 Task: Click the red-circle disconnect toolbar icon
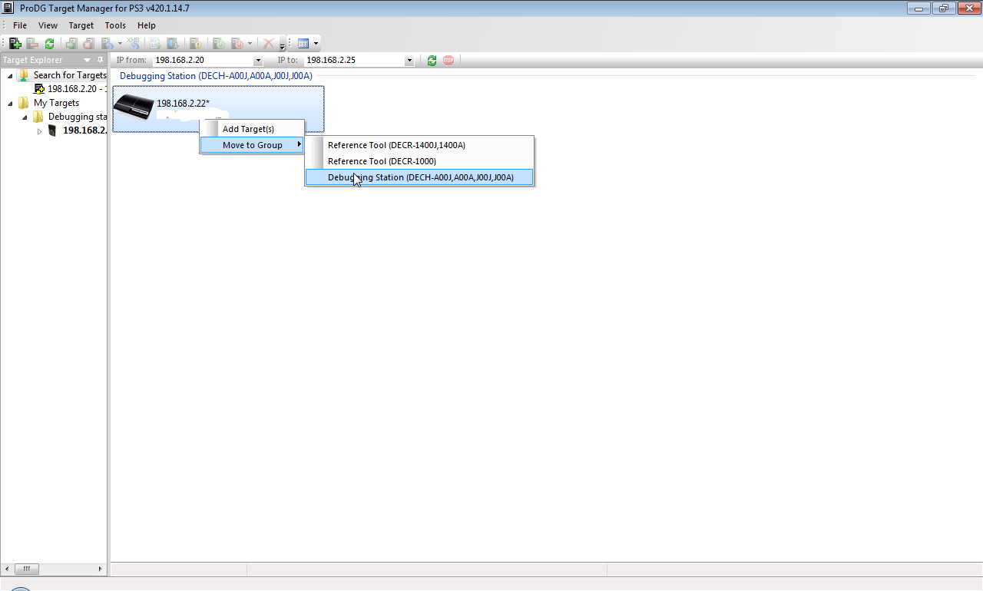tap(88, 44)
